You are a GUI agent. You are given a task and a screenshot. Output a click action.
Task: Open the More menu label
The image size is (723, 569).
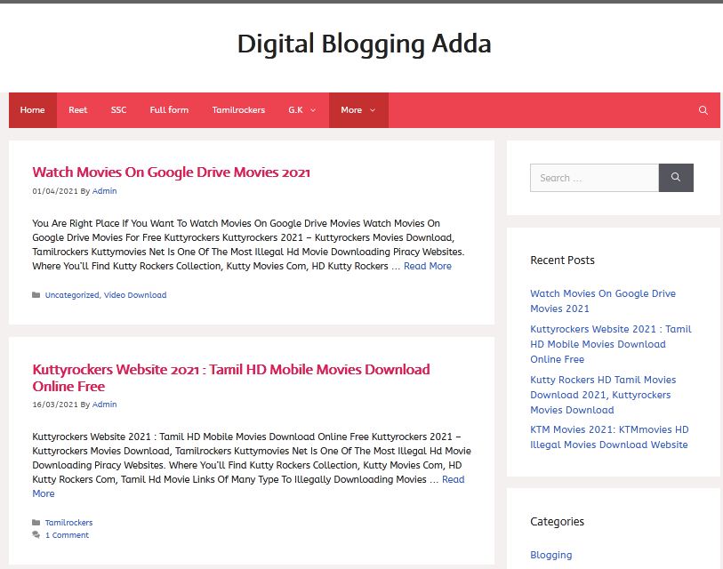pyautogui.click(x=351, y=110)
